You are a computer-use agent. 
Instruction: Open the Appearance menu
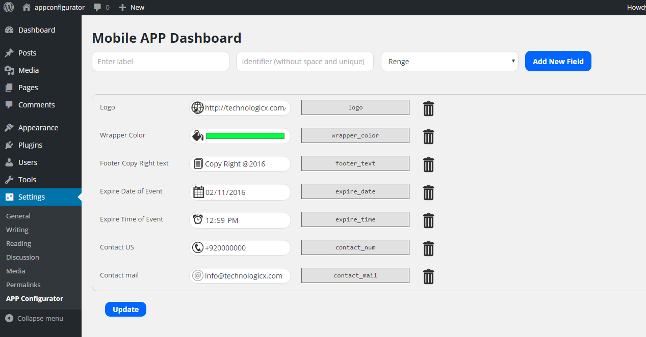[41, 128]
